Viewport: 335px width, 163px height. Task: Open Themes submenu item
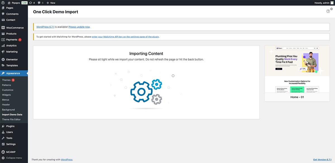tap(6, 80)
